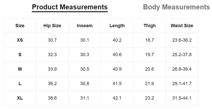
Task: Click the Waist Size column header
Action: pyautogui.click(x=182, y=26)
